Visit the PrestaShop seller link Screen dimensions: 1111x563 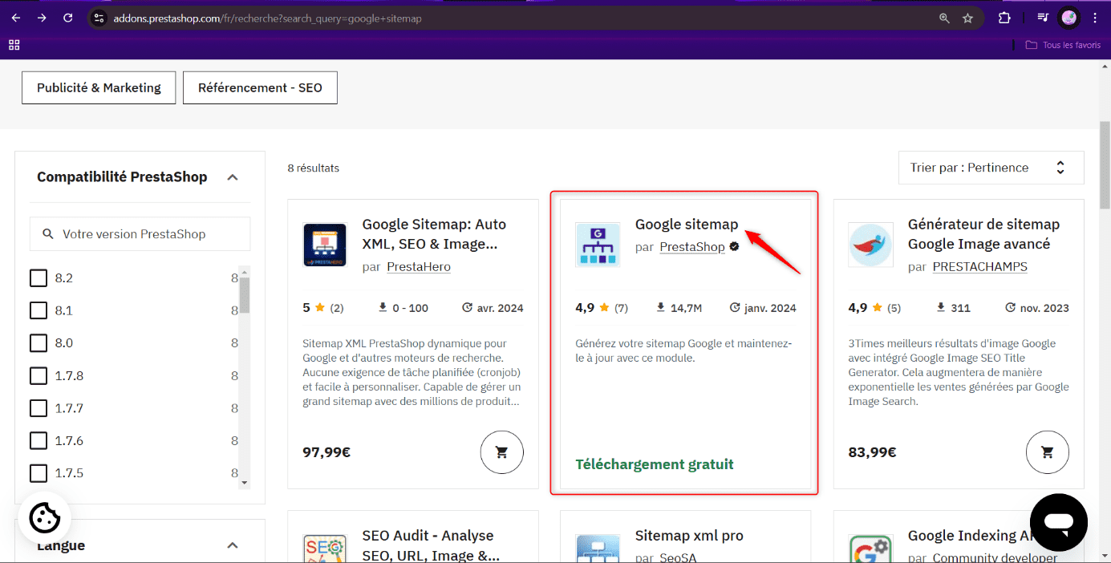692,247
